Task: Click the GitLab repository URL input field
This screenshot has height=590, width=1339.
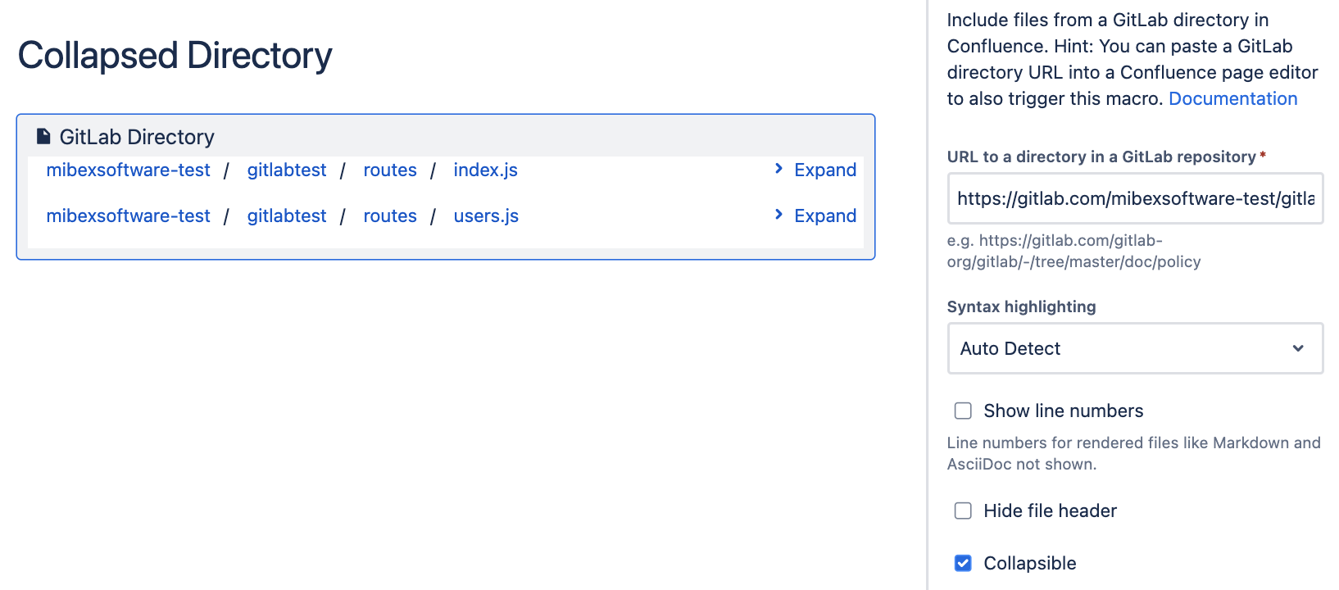Action: [1134, 198]
